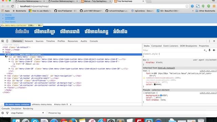Screen dimensions: 217x122
Task: Collapse the body element node
Action: (3, 52)
